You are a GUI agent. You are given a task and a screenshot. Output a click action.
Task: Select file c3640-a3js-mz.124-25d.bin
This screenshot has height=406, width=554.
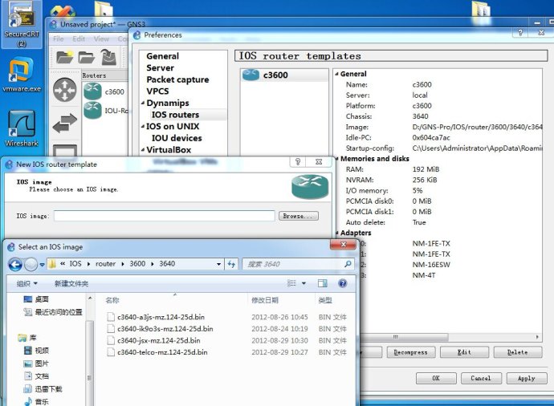tap(161, 317)
